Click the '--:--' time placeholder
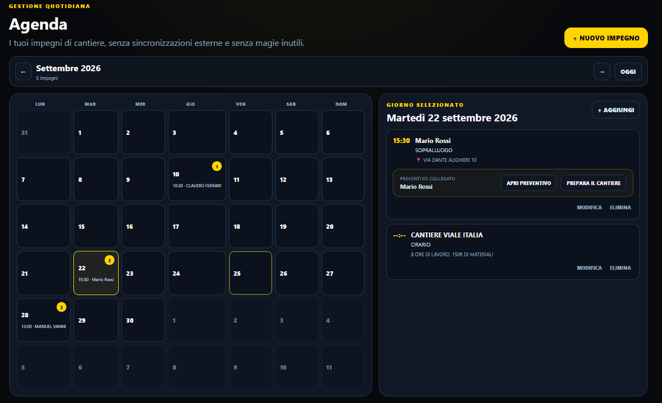The width and height of the screenshot is (662, 403). coord(399,235)
